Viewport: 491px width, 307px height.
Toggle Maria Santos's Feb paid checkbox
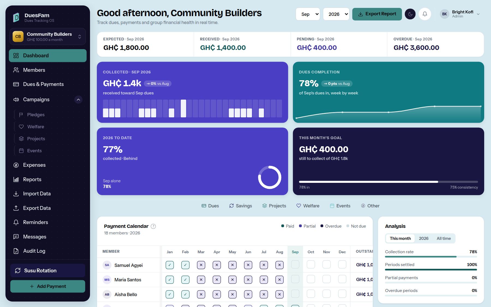pyautogui.click(x=185, y=280)
